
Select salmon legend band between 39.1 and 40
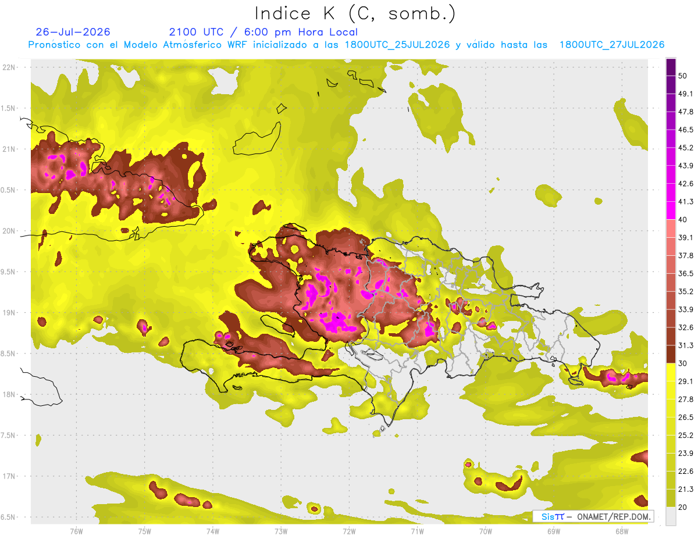tap(671, 229)
